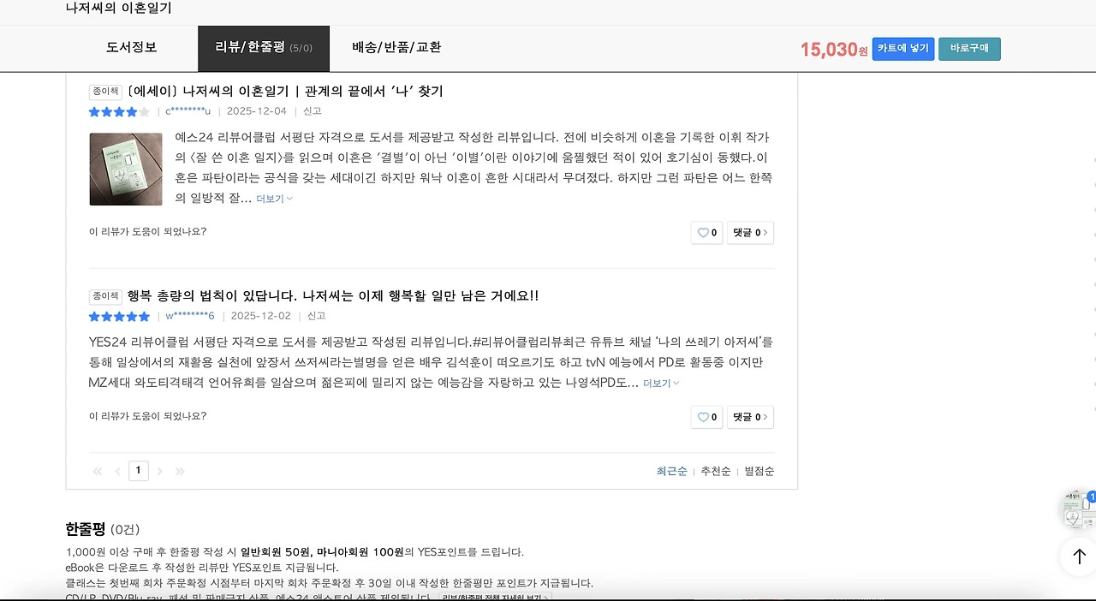Expand 더보기 on the c********u review
This screenshot has width=1096, height=601.
pyautogui.click(x=274, y=199)
